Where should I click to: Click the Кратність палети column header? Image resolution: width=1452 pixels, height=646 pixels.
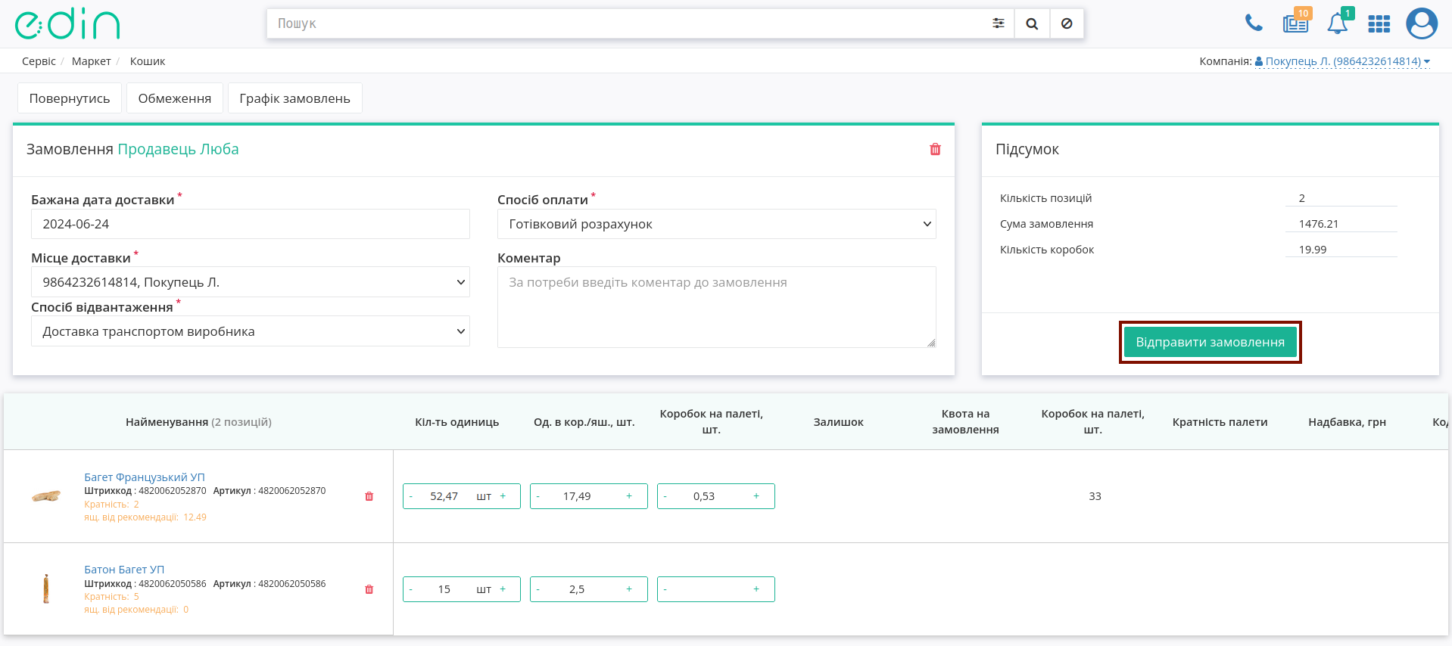1220,422
